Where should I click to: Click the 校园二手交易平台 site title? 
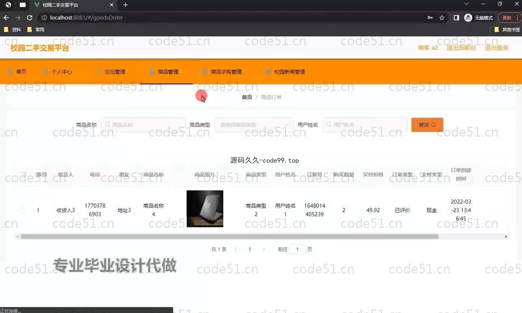tap(40, 48)
